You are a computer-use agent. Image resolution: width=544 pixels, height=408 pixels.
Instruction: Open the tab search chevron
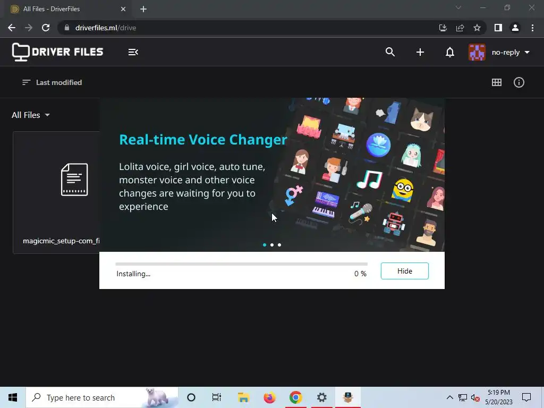(x=458, y=7)
